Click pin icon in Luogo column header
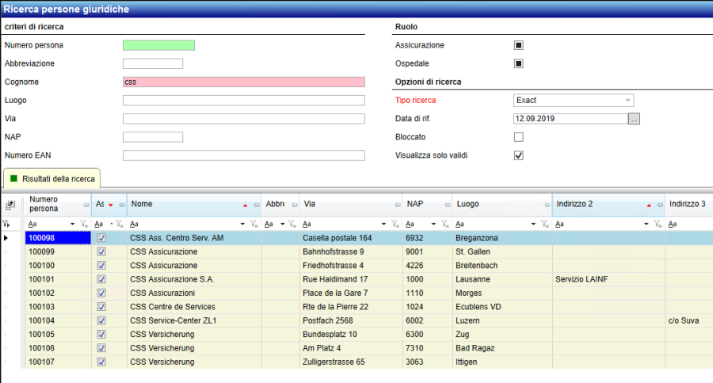Viewport: 713px width, 383px height. click(544, 205)
